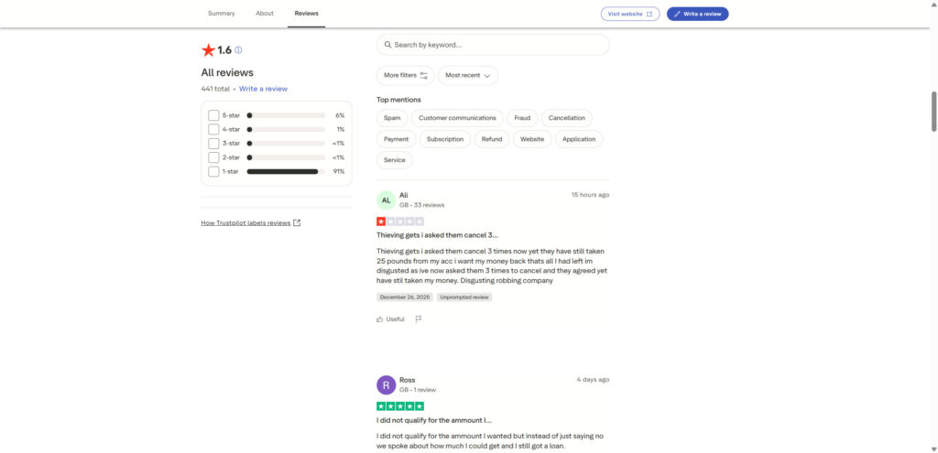This screenshot has height=453, width=938.
Task: Tick the 1-star filter checkbox
Action: tap(213, 171)
